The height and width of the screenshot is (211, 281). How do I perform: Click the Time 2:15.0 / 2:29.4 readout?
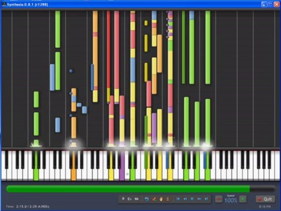28,206
